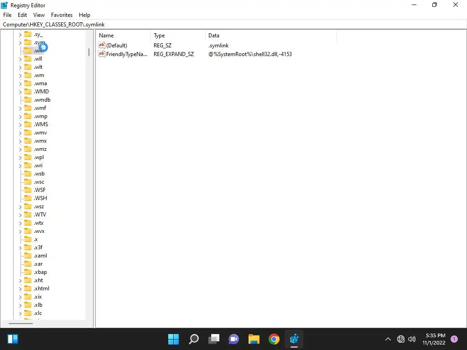
Task: Click the .wpl key folder icon
Action: pyautogui.click(x=28, y=157)
